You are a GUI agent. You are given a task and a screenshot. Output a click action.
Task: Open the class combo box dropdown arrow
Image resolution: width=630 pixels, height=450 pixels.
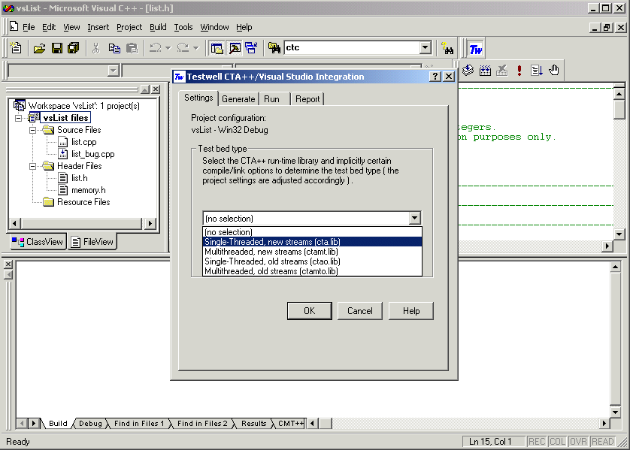[114, 71]
